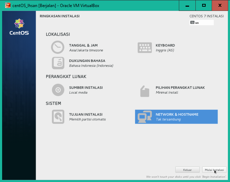The width and height of the screenshot is (230, 182).
Task: Open DUKUNGAN BAHASA settings label
Action: (x=87, y=61)
